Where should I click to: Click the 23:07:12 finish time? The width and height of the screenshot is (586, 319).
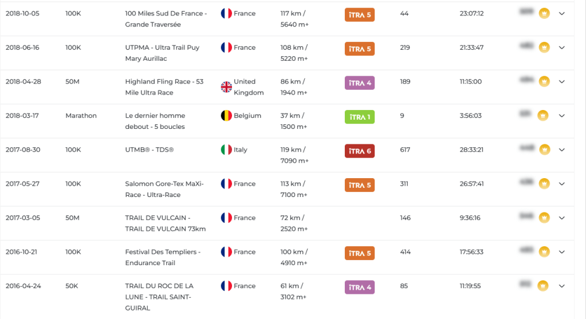coord(471,13)
